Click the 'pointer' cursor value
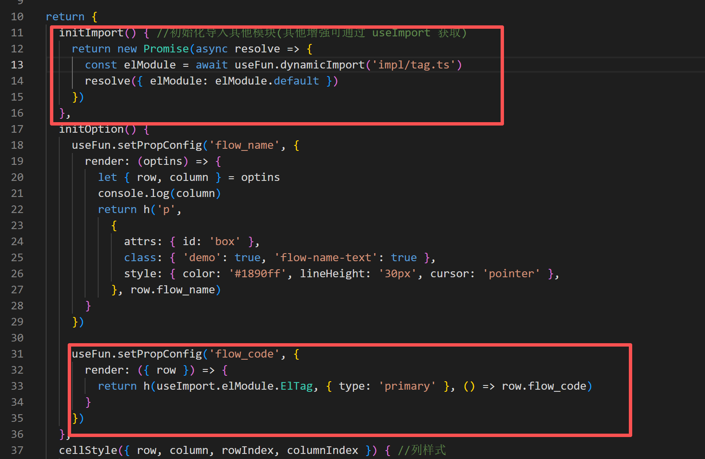Screen dimensions: 705x459 coord(511,274)
